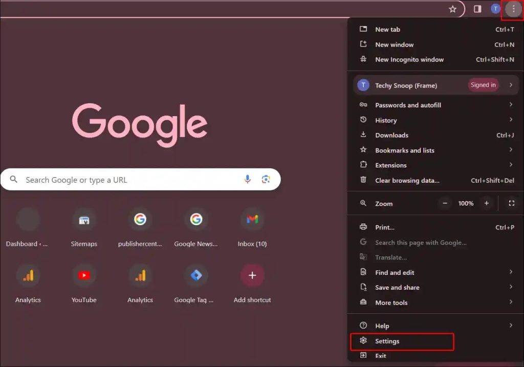Open the Inbox (10) Gmail shortcut

click(252, 220)
